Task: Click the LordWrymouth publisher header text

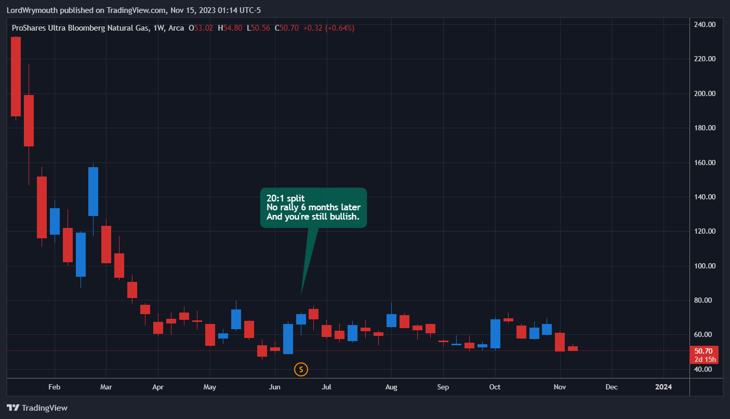Action: point(134,10)
